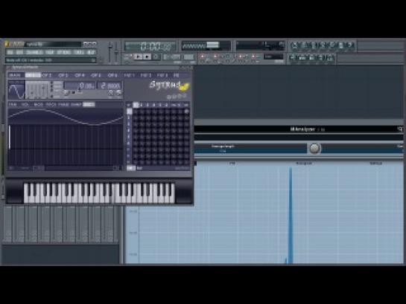Select the PAN envelope sub-tab

coord(13,105)
